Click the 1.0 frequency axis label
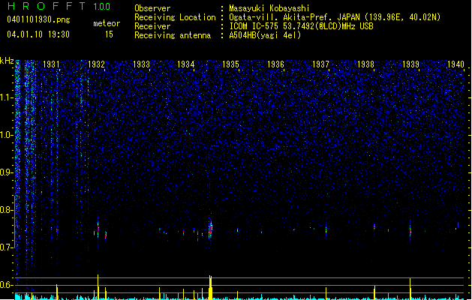 (x=6, y=135)
